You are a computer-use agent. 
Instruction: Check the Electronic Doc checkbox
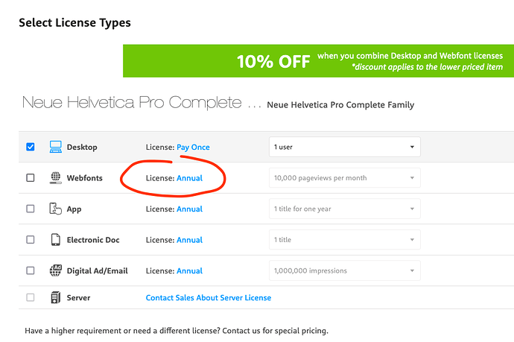pos(30,240)
